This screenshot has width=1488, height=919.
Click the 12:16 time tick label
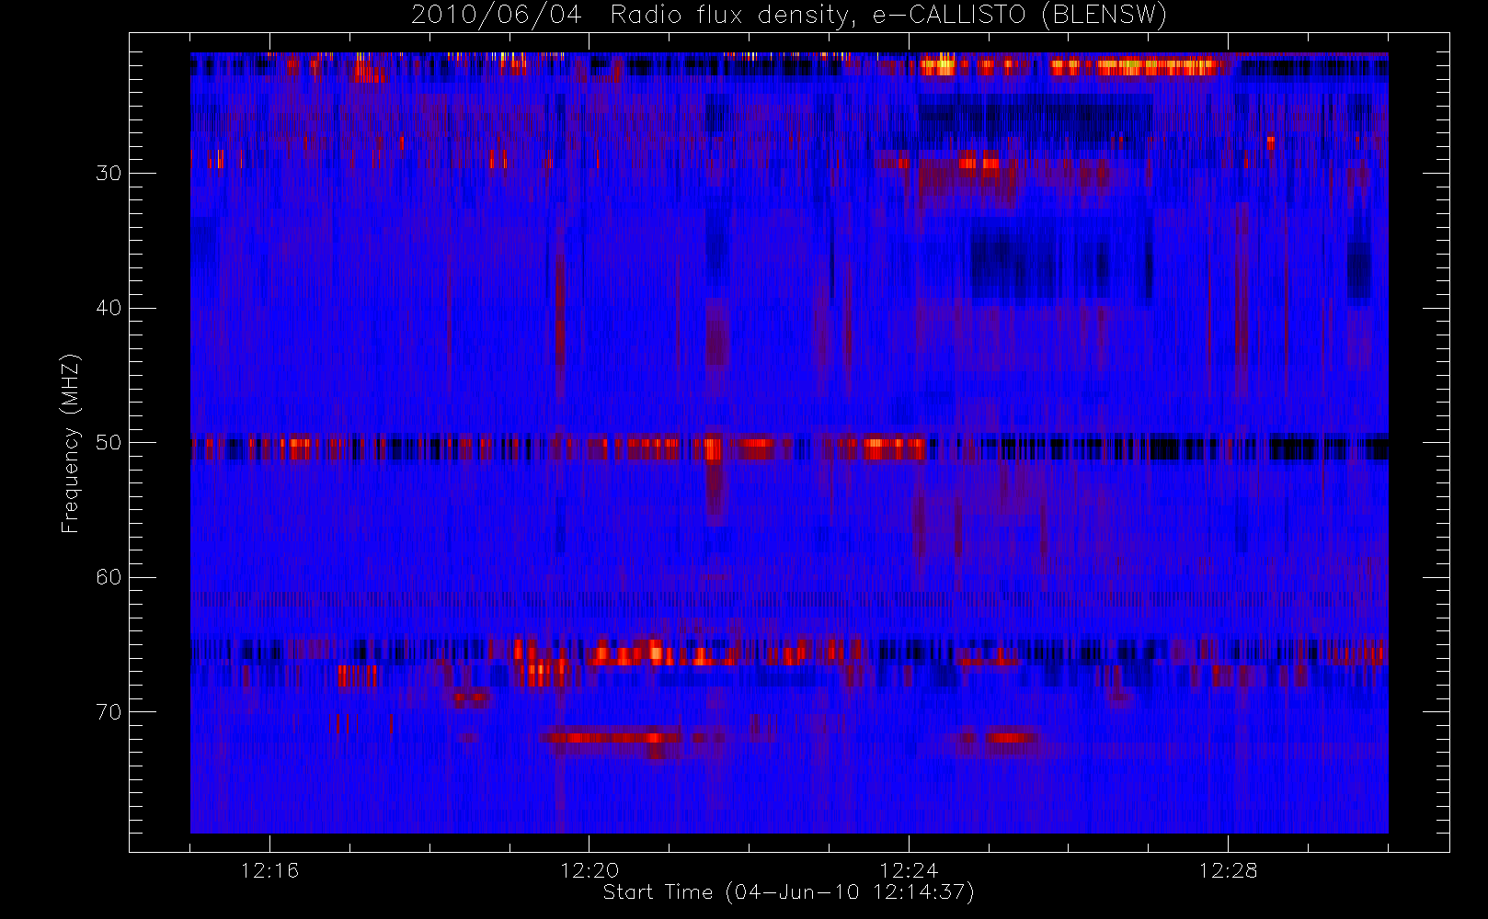(x=269, y=870)
